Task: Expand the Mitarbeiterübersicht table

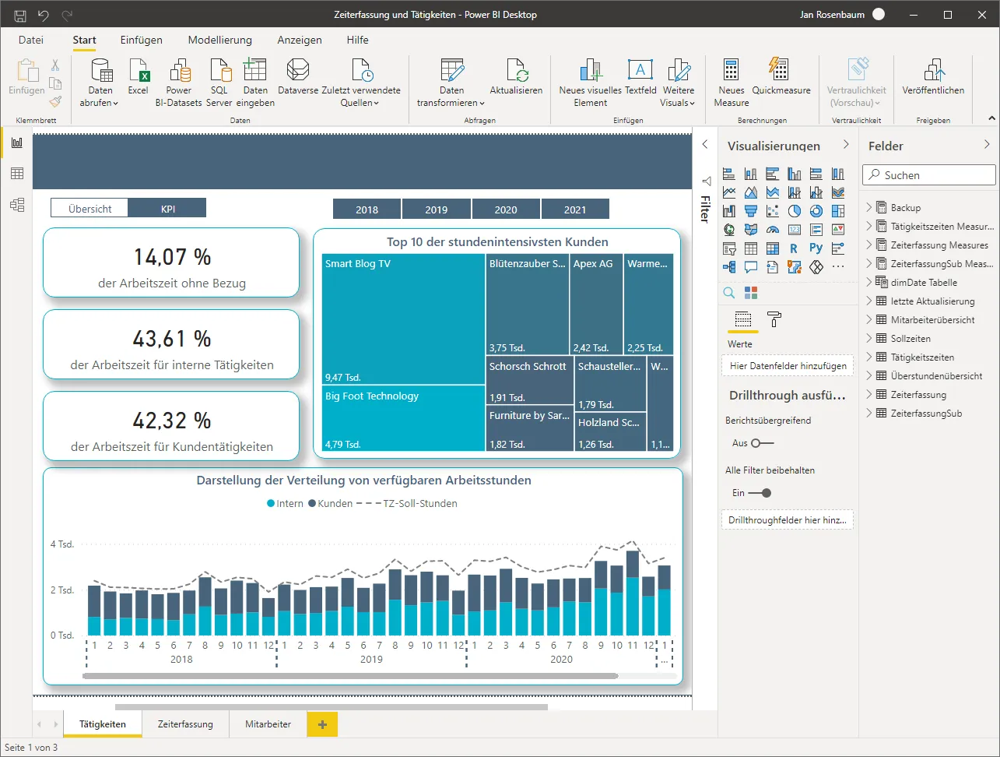Action: [869, 319]
